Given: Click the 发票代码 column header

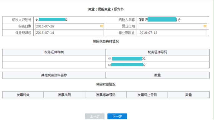Looking at the screenshot, I should coord(64,95).
